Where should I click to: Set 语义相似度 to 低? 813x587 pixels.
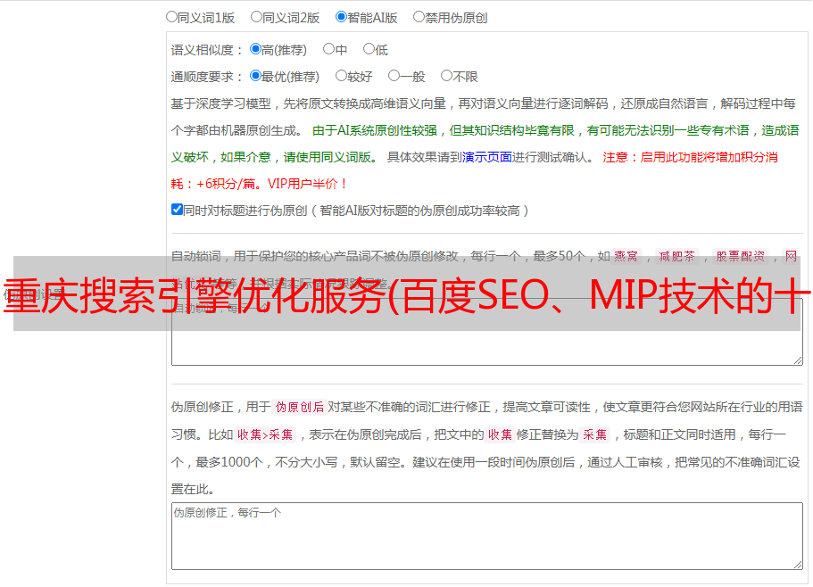(369, 49)
